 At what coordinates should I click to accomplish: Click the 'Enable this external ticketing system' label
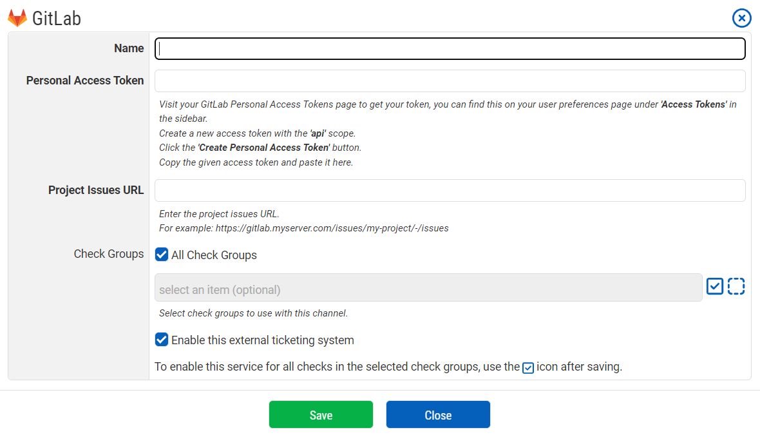point(262,340)
